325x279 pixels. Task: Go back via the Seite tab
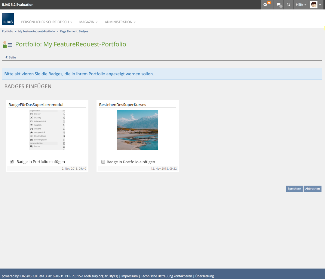[x=11, y=57]
